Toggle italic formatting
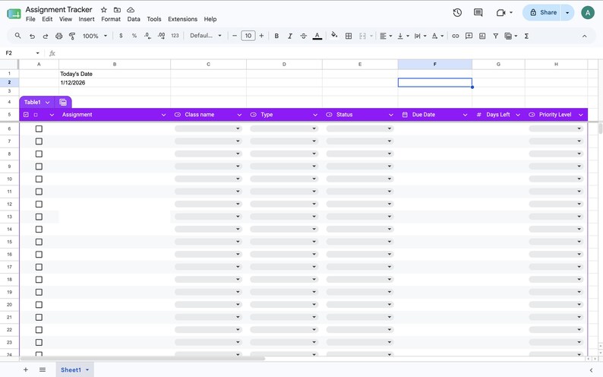 click(x=290, y=36)
